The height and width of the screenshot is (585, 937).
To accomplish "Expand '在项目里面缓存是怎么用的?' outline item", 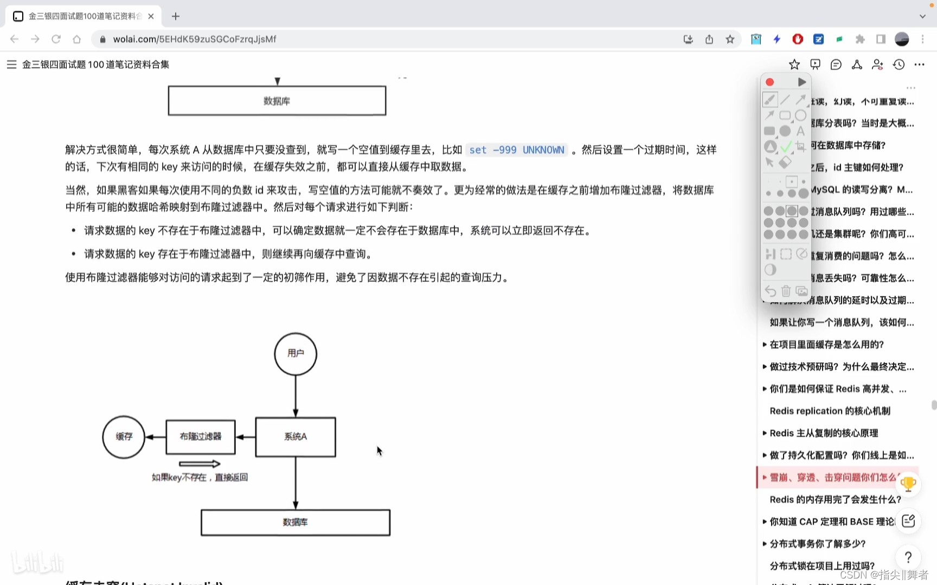I will (765, 344).
